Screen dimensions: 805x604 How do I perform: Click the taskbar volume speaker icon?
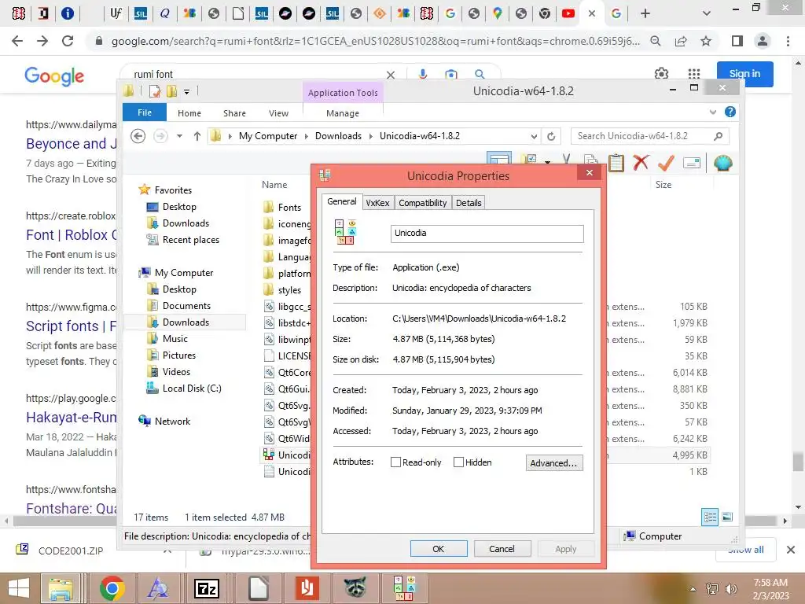click(x=730, y=588)
